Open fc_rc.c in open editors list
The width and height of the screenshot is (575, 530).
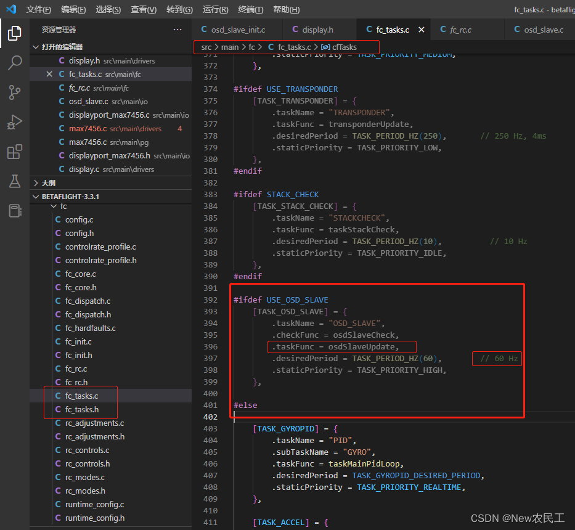111,88
